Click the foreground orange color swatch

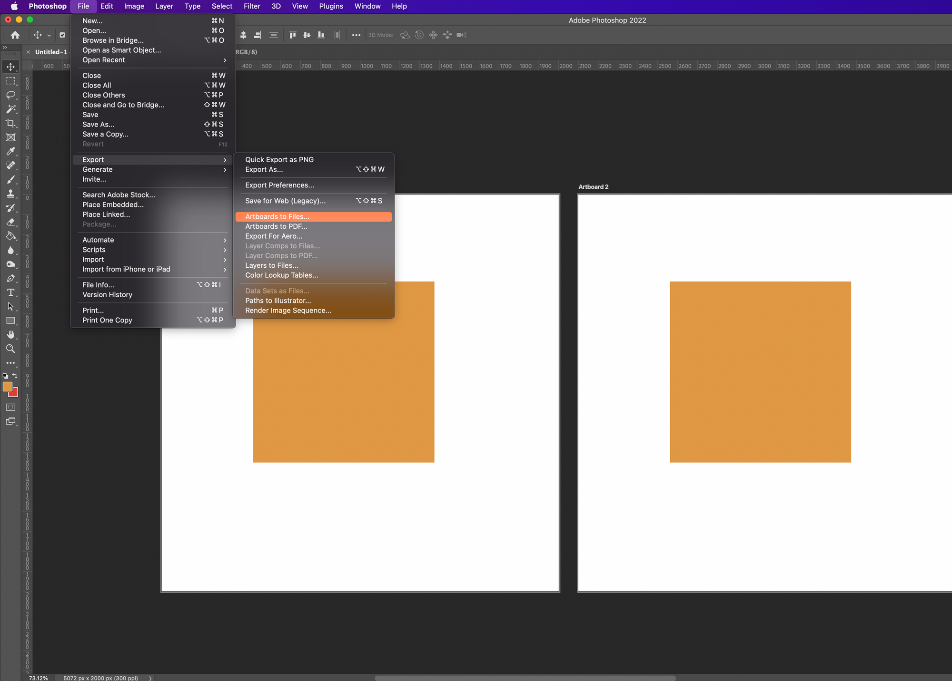pos(7,386)
